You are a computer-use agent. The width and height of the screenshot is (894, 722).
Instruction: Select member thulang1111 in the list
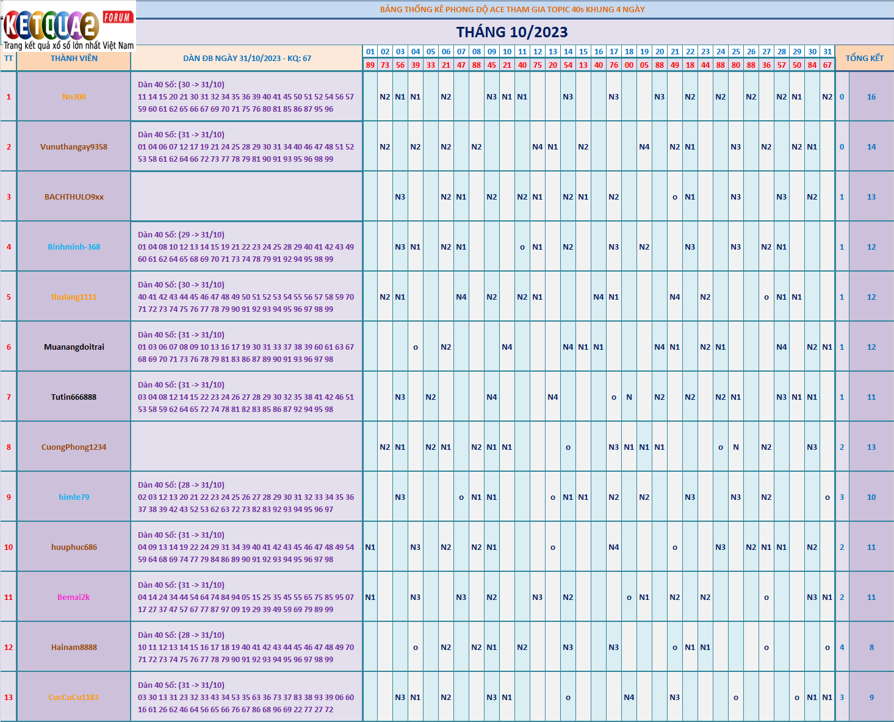tap(74, 297)
